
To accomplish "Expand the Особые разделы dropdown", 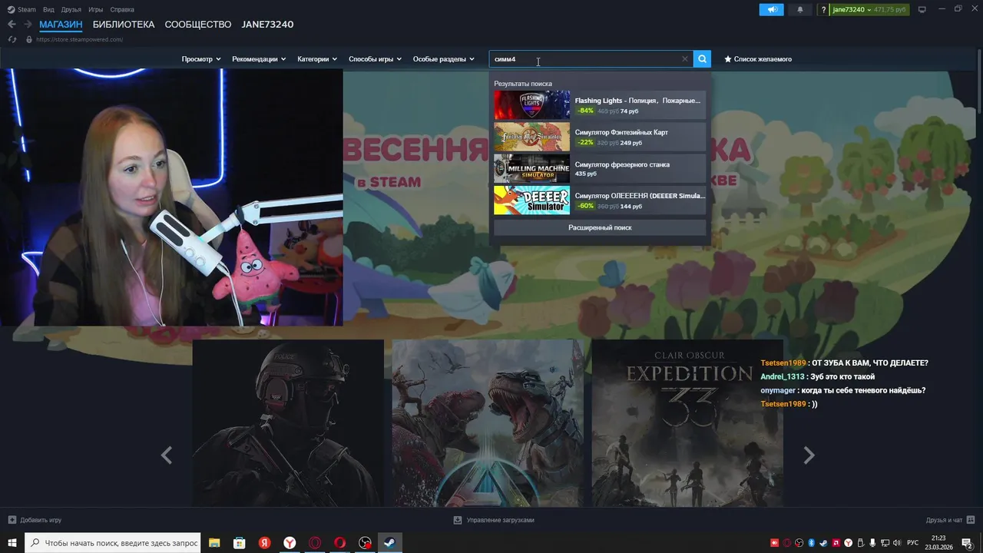I will tap(444, 59).
